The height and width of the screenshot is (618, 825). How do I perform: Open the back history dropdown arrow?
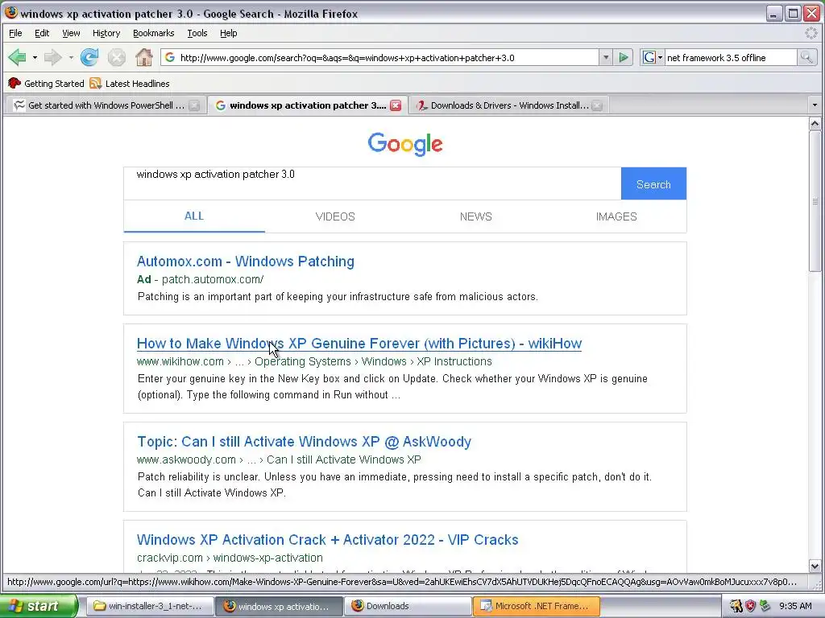[x=35, y=57]
